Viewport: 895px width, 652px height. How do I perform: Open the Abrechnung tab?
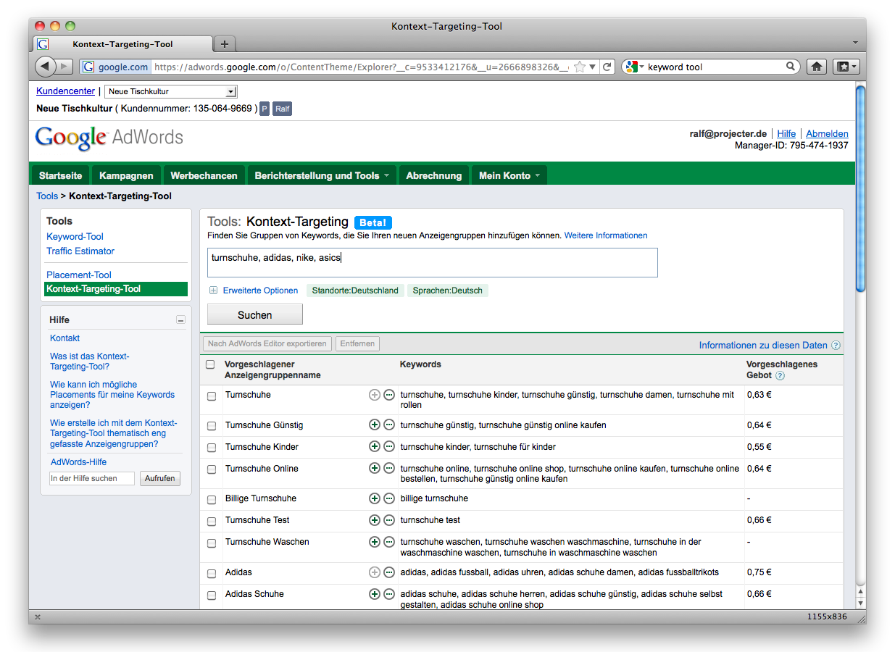[x=434, y=175]
